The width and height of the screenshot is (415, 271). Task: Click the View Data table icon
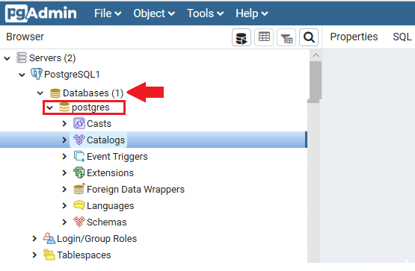(264, 37)
